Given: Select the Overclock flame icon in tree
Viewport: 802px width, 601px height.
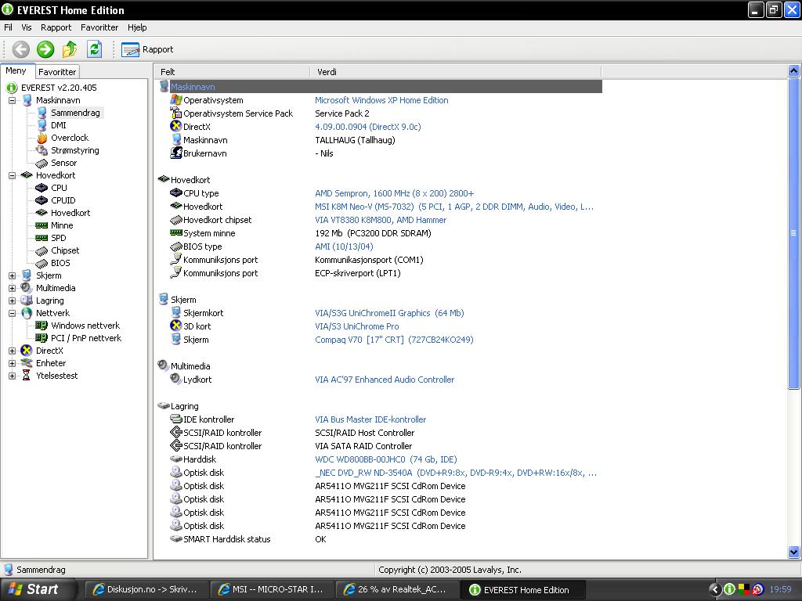Looking at the screenshot, I should [x=42, y=138].
